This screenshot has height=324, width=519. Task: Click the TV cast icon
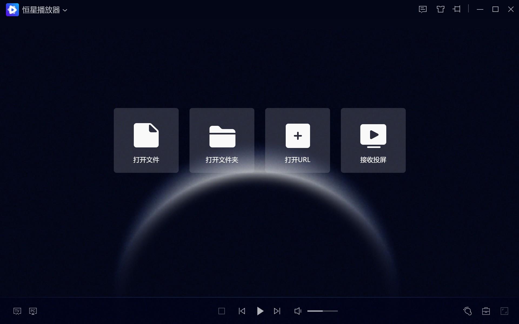17,311
